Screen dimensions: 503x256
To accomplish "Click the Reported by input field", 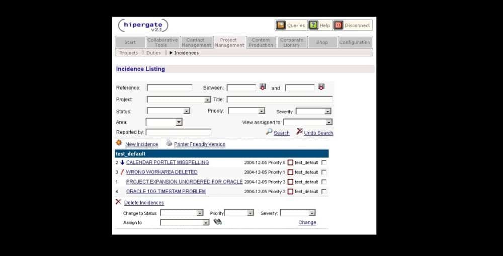I will click(178, 132).
